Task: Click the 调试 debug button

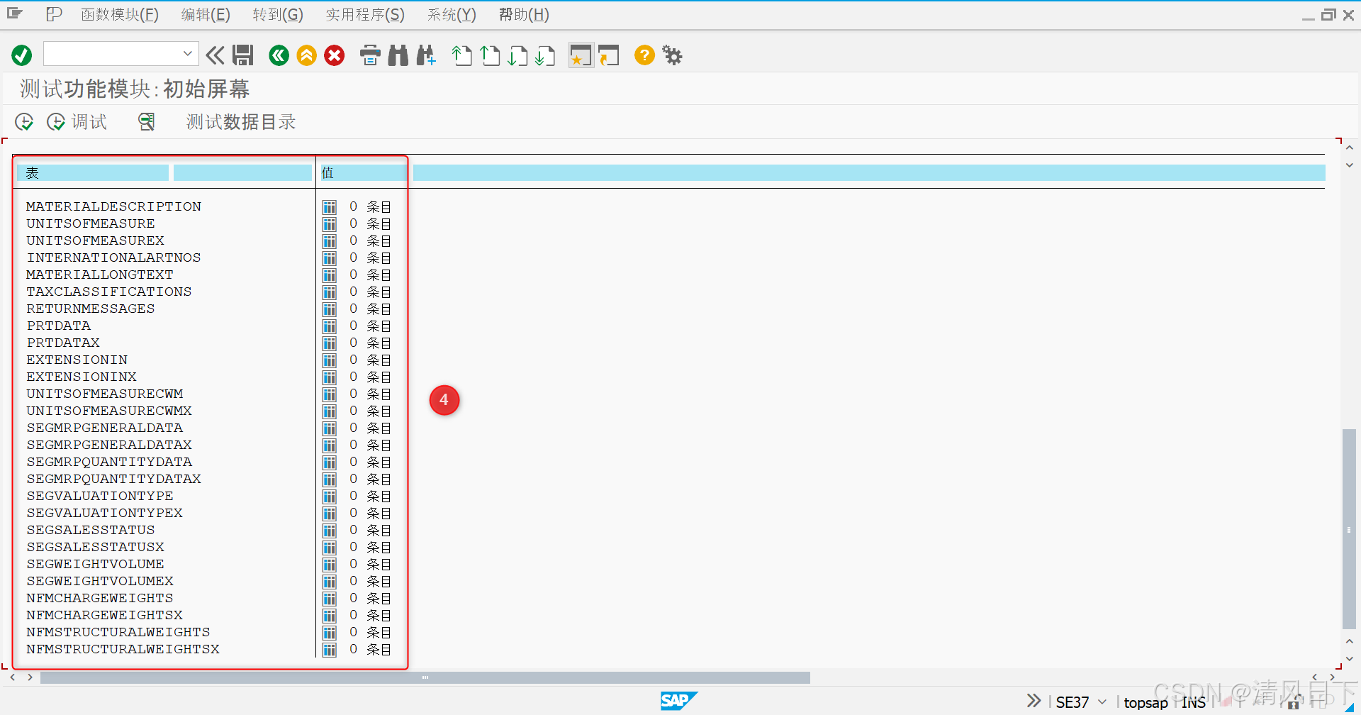Action: 78,121
